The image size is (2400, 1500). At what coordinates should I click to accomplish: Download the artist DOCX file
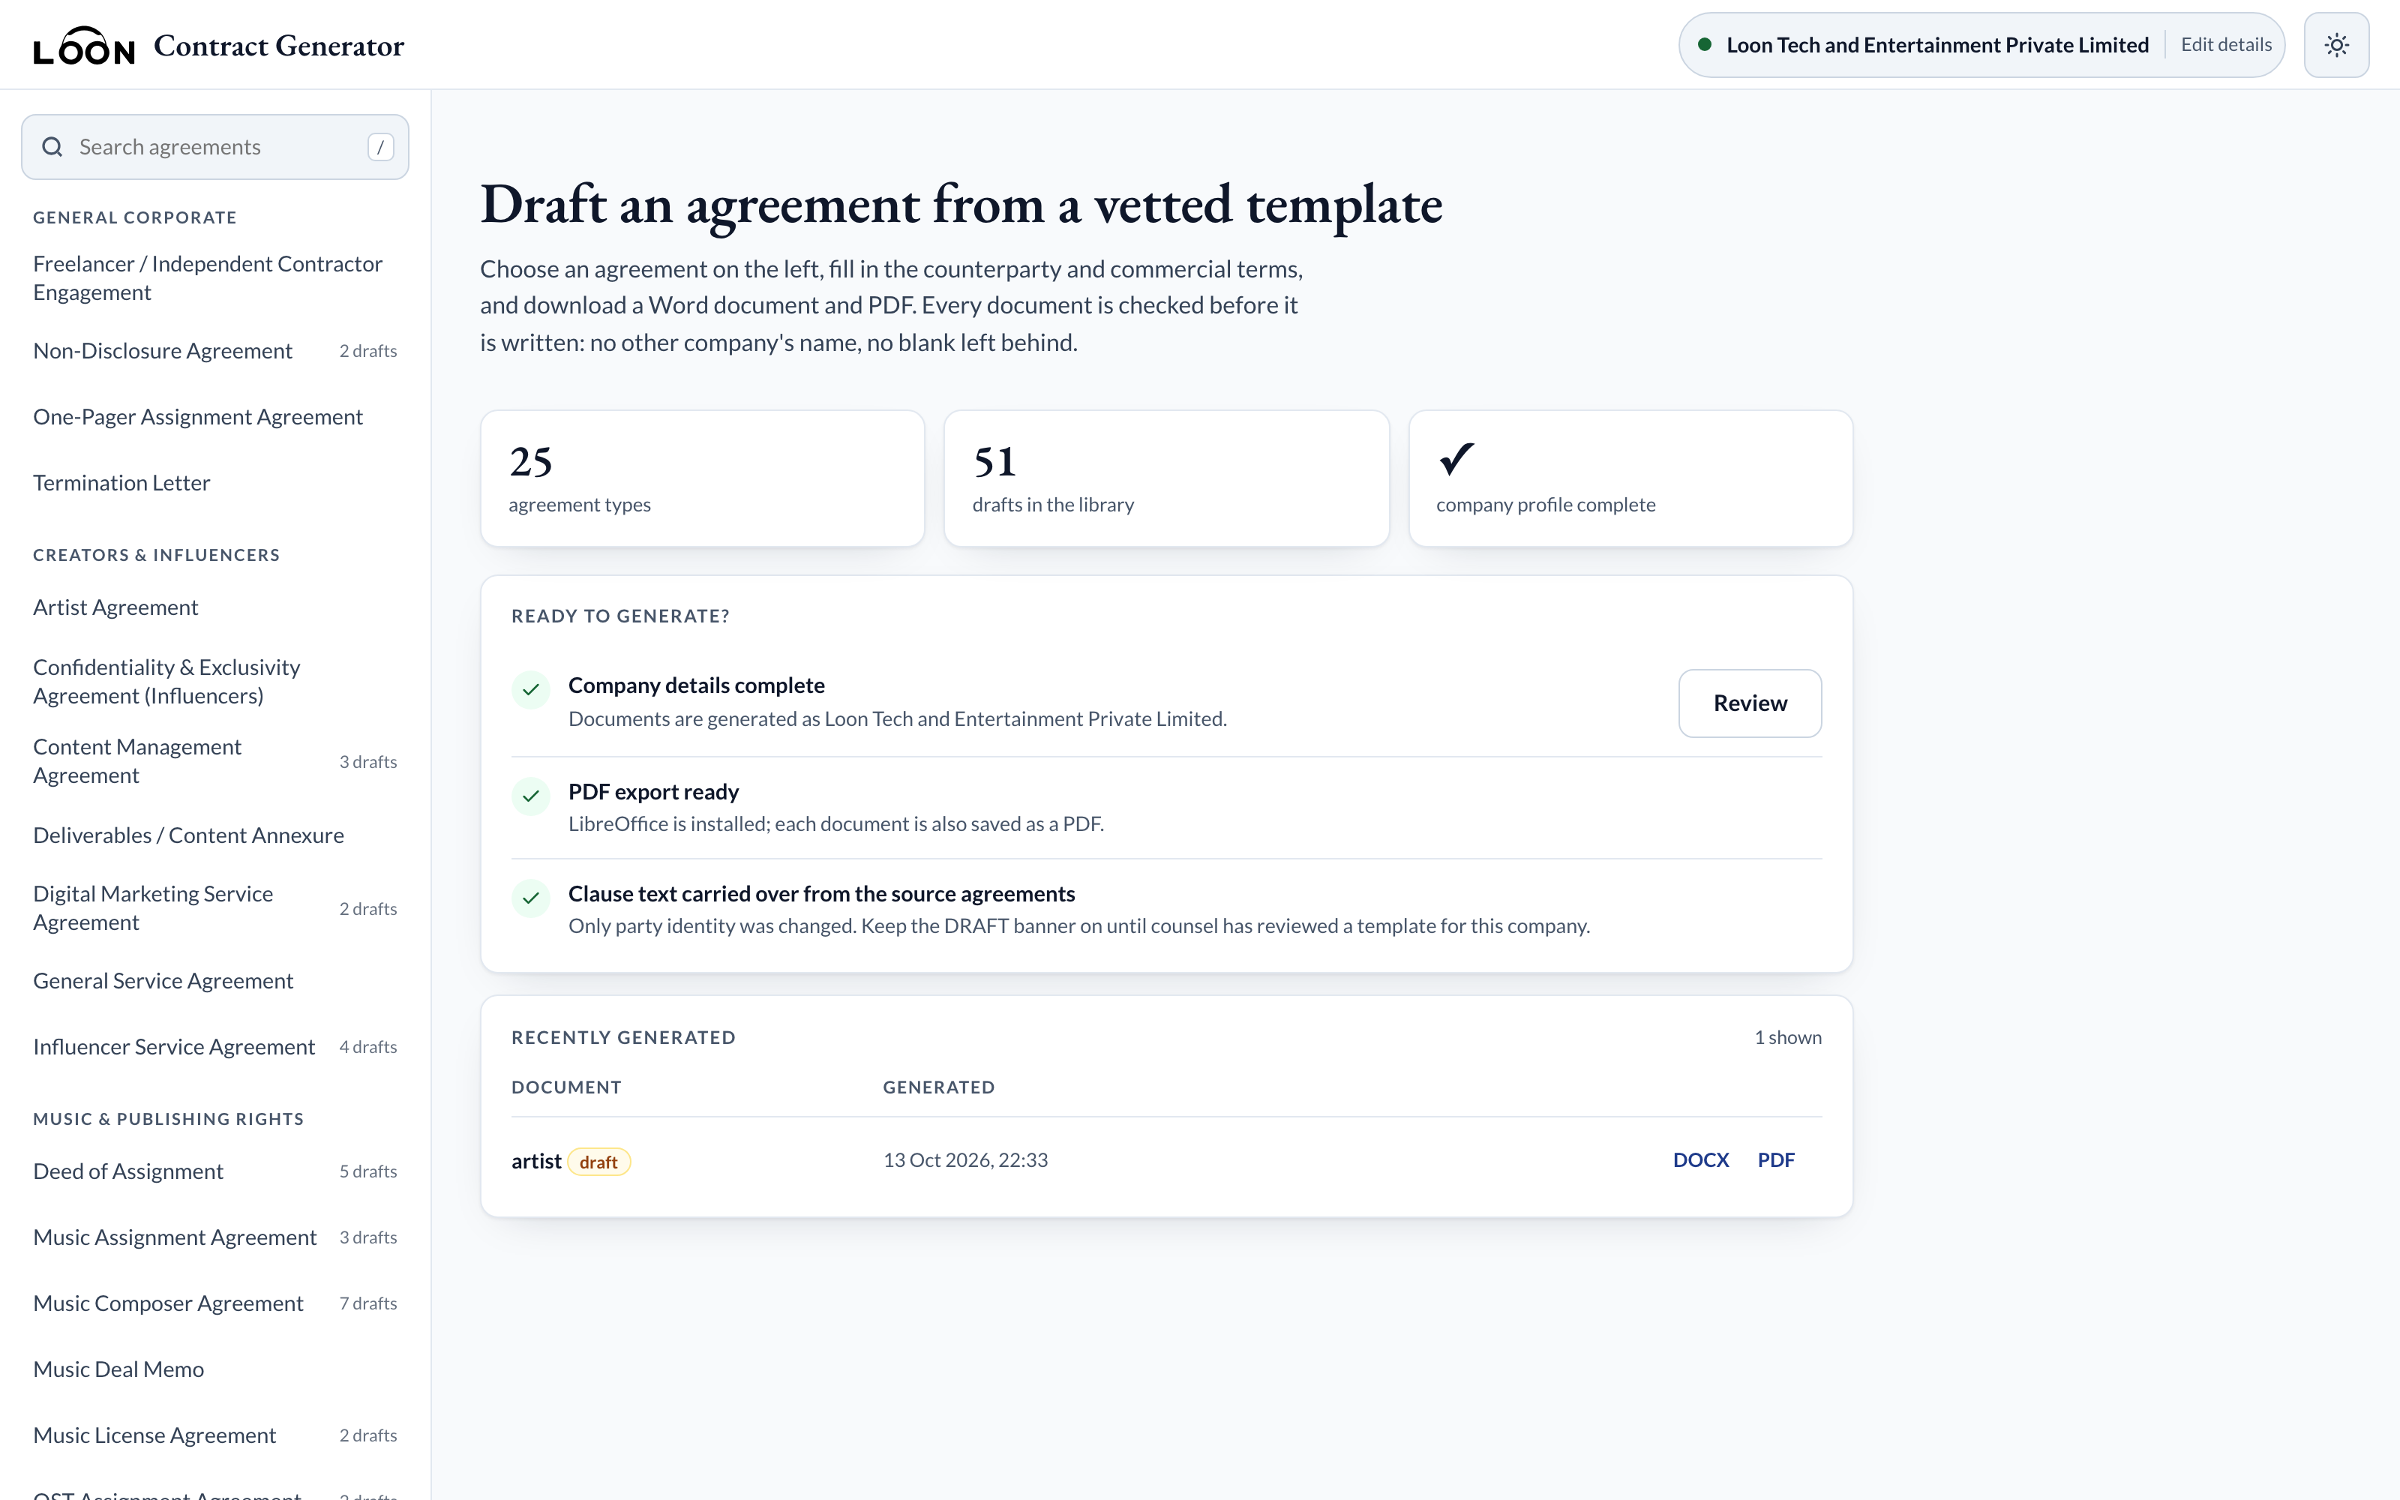[x=1701, y=1159]
